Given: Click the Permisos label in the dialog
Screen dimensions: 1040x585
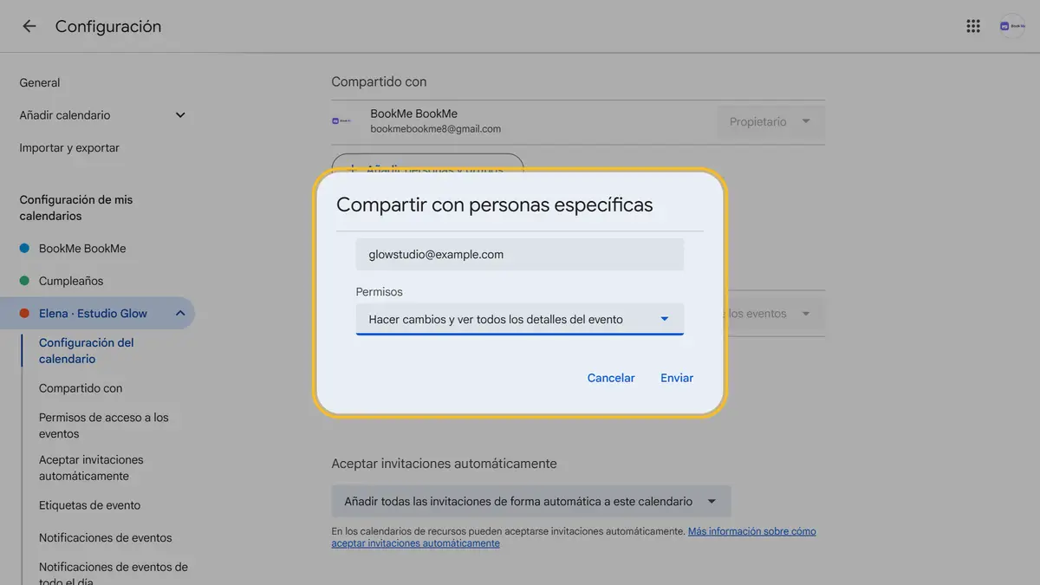Looking at the screenshot, I should coord(380,292).
